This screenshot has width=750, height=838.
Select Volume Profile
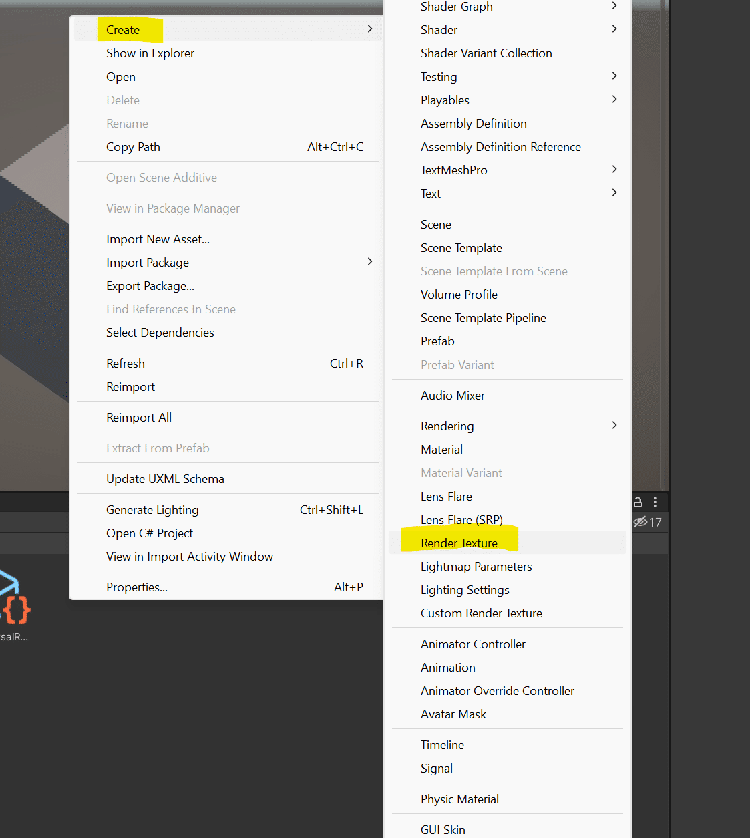click(x=508, y=295)
